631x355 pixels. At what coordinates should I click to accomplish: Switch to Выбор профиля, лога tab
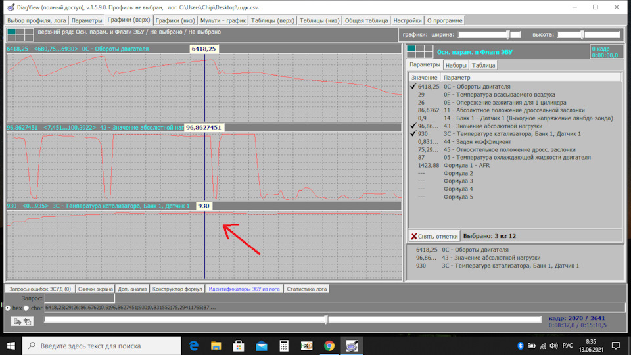coord(37,20)
